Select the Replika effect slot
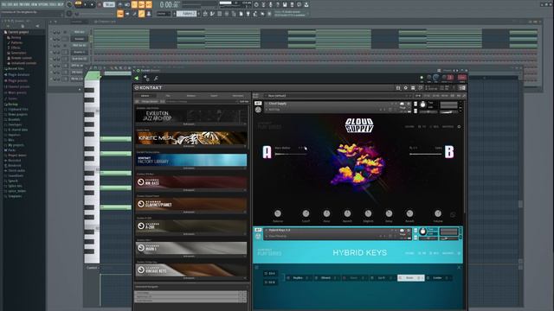This screenshot has width=554, height=311. [x=298, y=278]
